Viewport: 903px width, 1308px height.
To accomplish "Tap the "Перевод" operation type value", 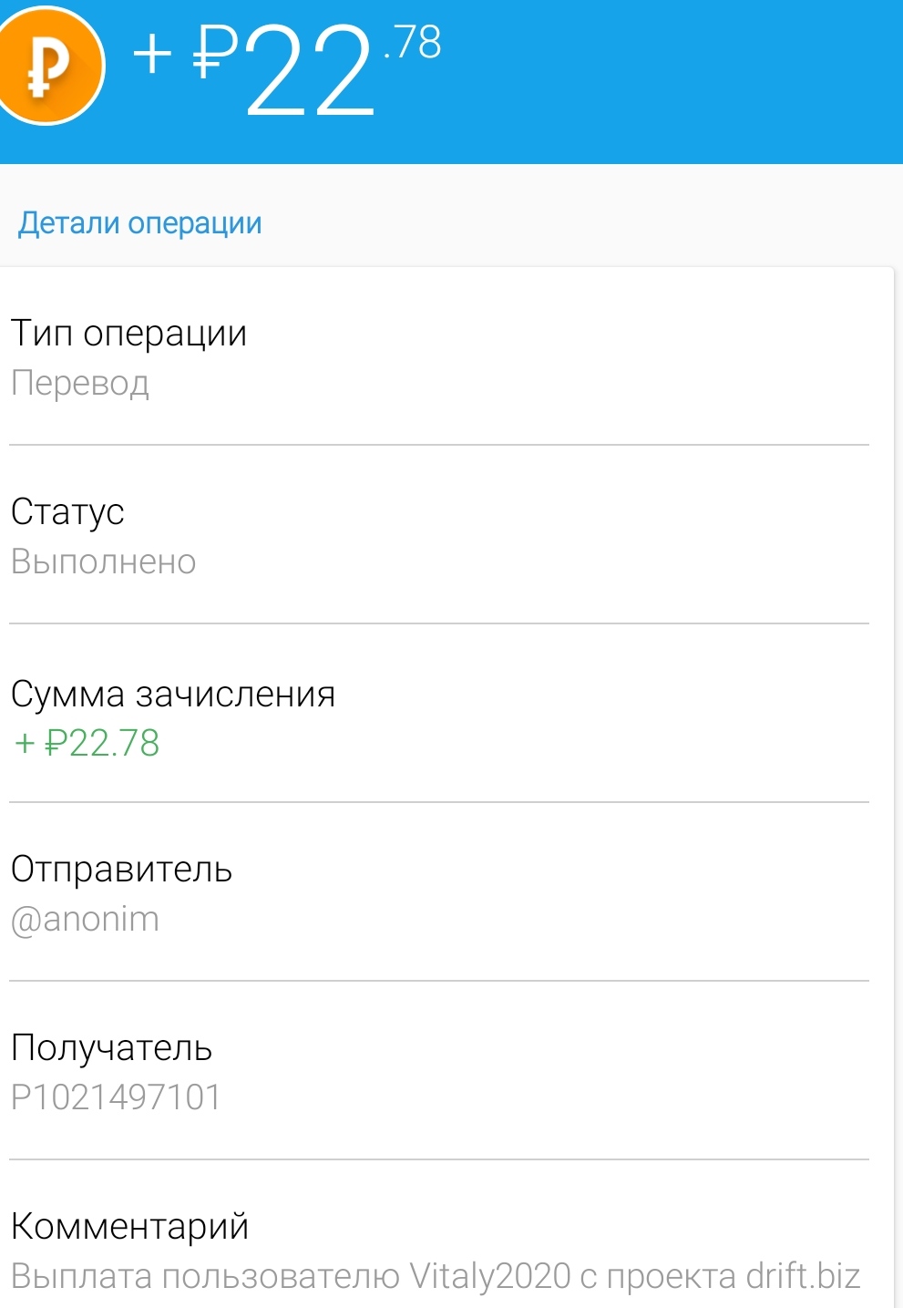I will pyautogui.click(x=80, y=383).
